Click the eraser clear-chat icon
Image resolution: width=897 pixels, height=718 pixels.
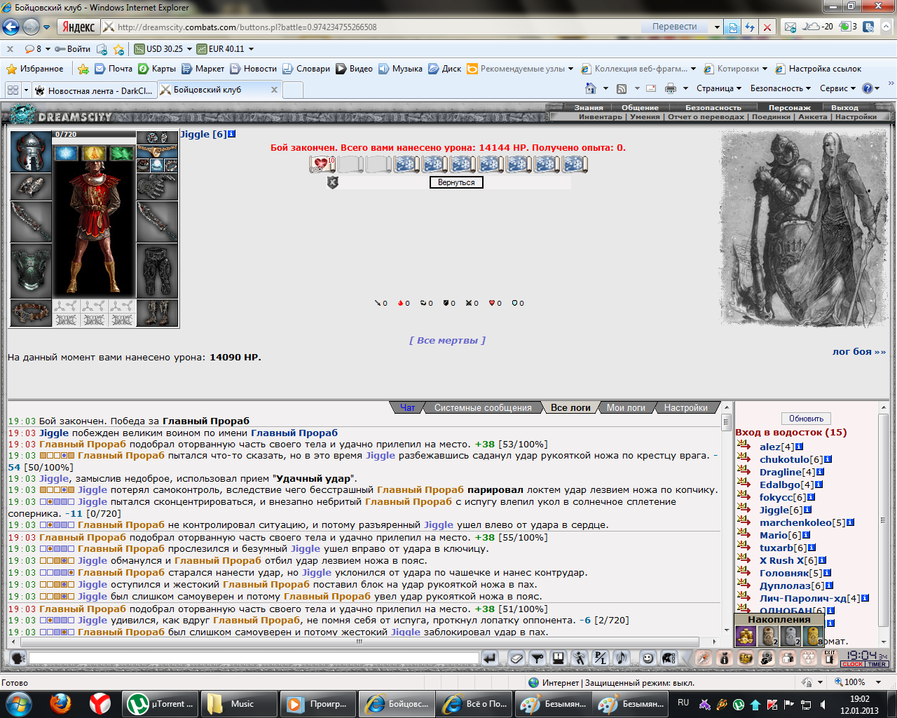pos(516,658)
